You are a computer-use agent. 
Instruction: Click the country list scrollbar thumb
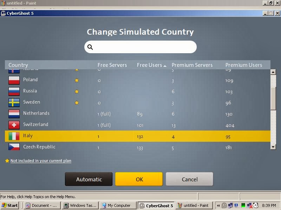pos(273,99)
